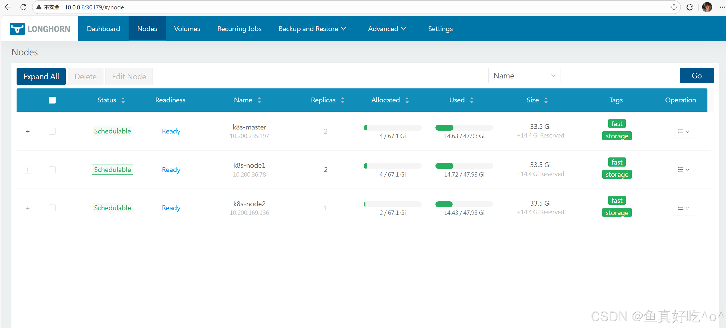Click the Longhorn logo icon
The width and height of the screenshot is (726, 328).
[17, 29]
